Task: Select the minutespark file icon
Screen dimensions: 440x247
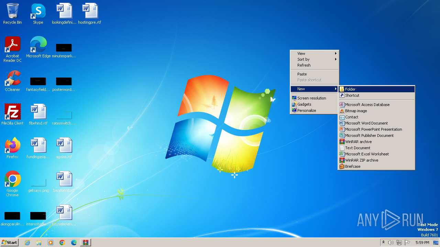Action: [x=64, y=50]
